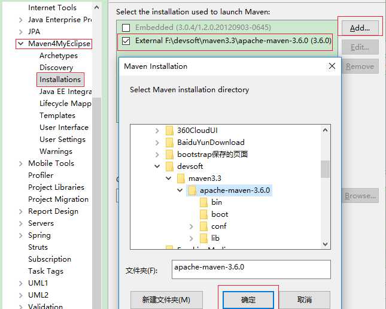Open Internet Tools preferences page
Image resolution: width=386 pixels, height=309 pixels.
[52, 8]
